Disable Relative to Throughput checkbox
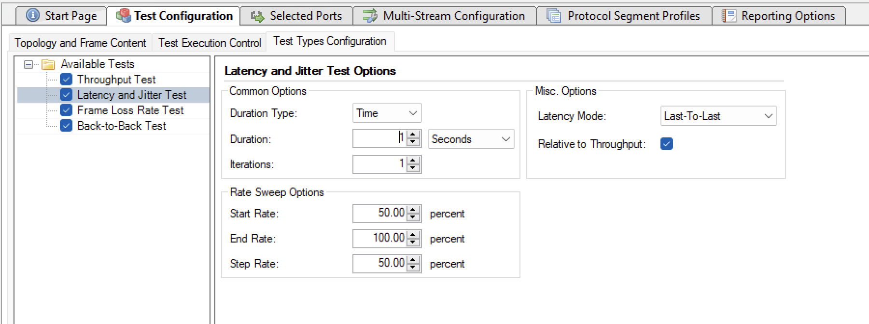869x324 pixels. click(667, 144)
